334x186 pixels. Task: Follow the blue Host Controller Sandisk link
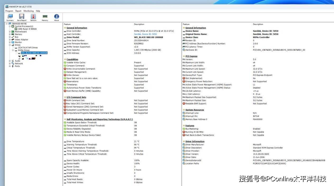(145, 34)
